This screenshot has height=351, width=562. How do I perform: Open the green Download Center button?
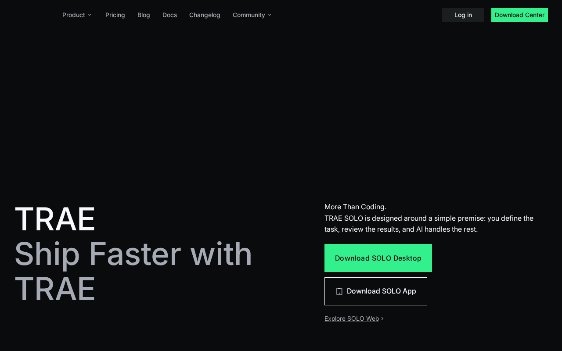point(519,15)
